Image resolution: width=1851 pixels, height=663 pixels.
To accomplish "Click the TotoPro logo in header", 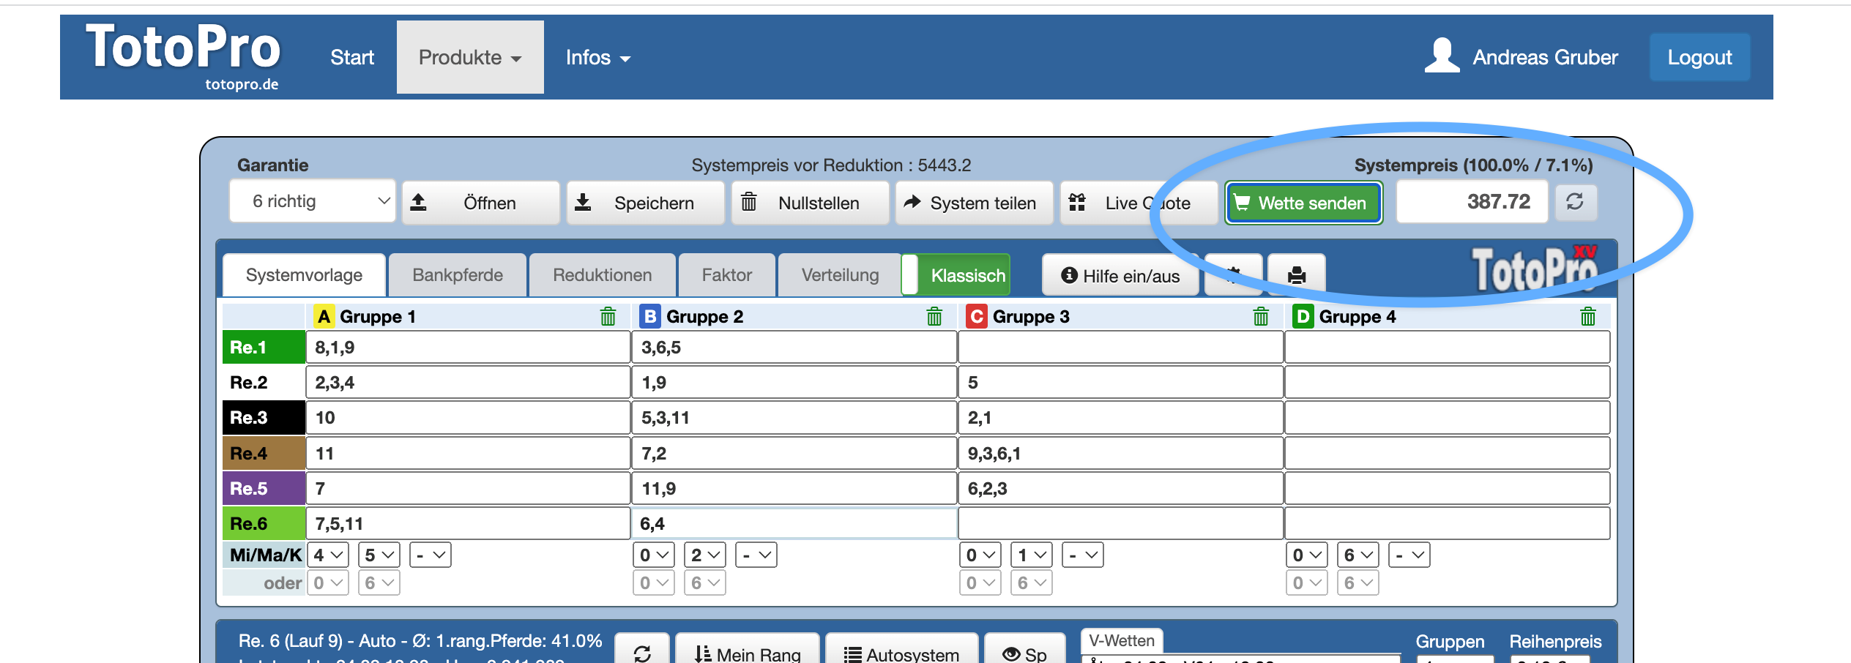I will 183,56.
